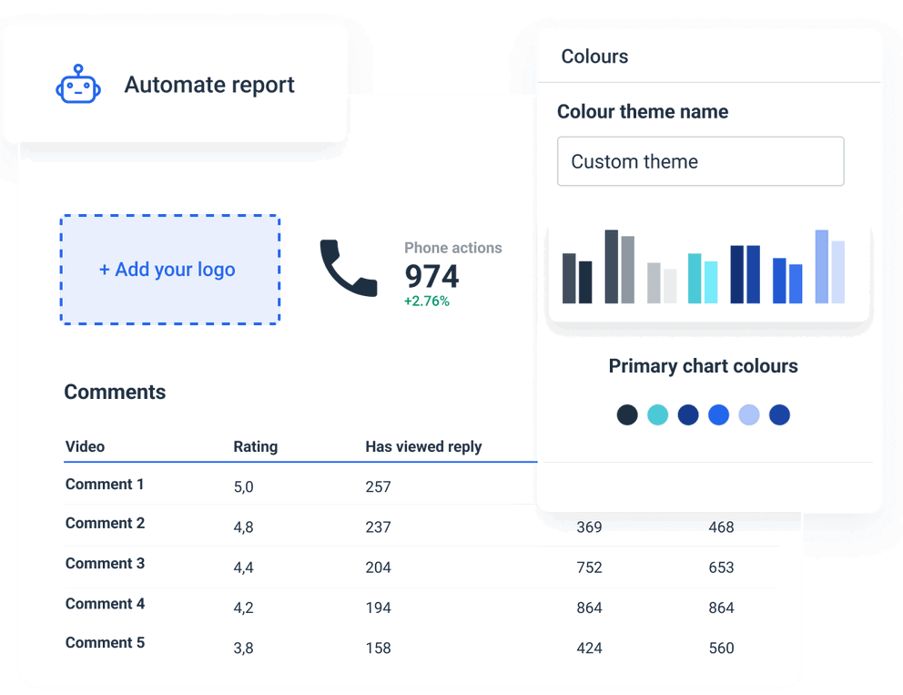
Task: Click the 4,8 rating cell
Action: click(x=243, y=527)
